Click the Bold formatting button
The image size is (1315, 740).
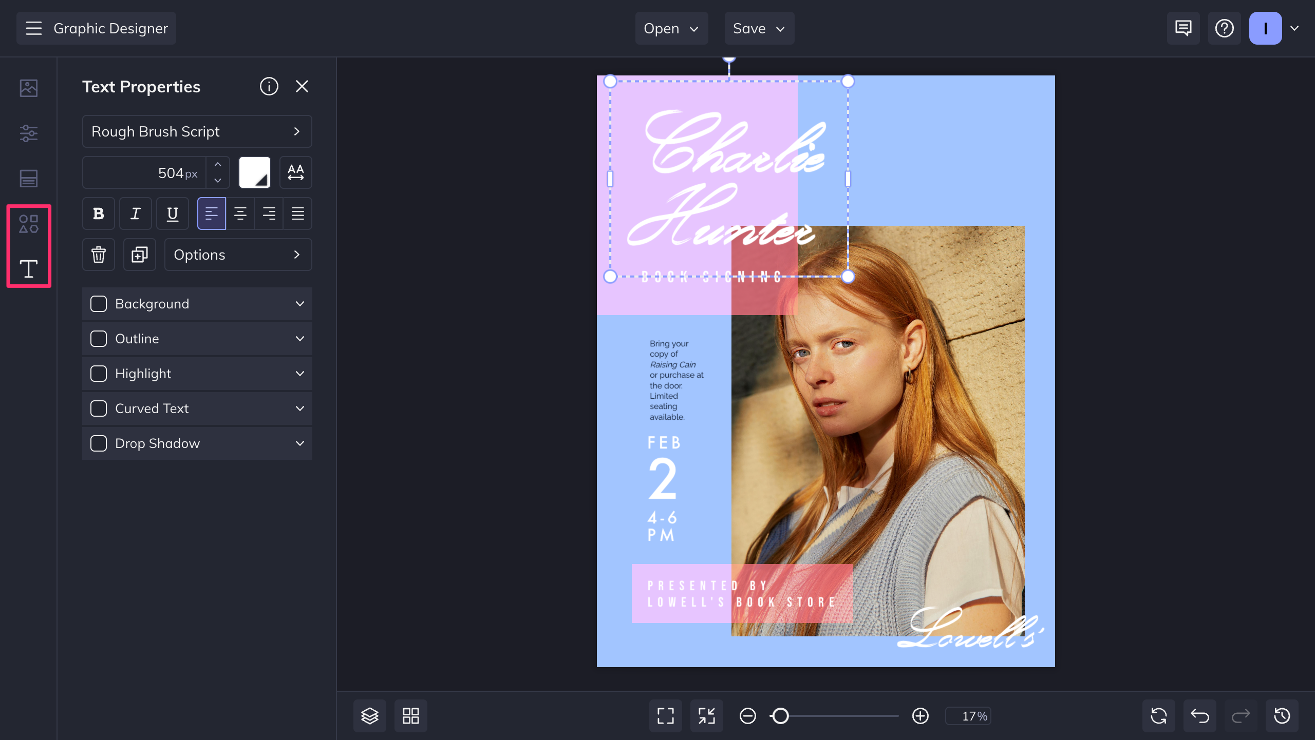(98, 213)
